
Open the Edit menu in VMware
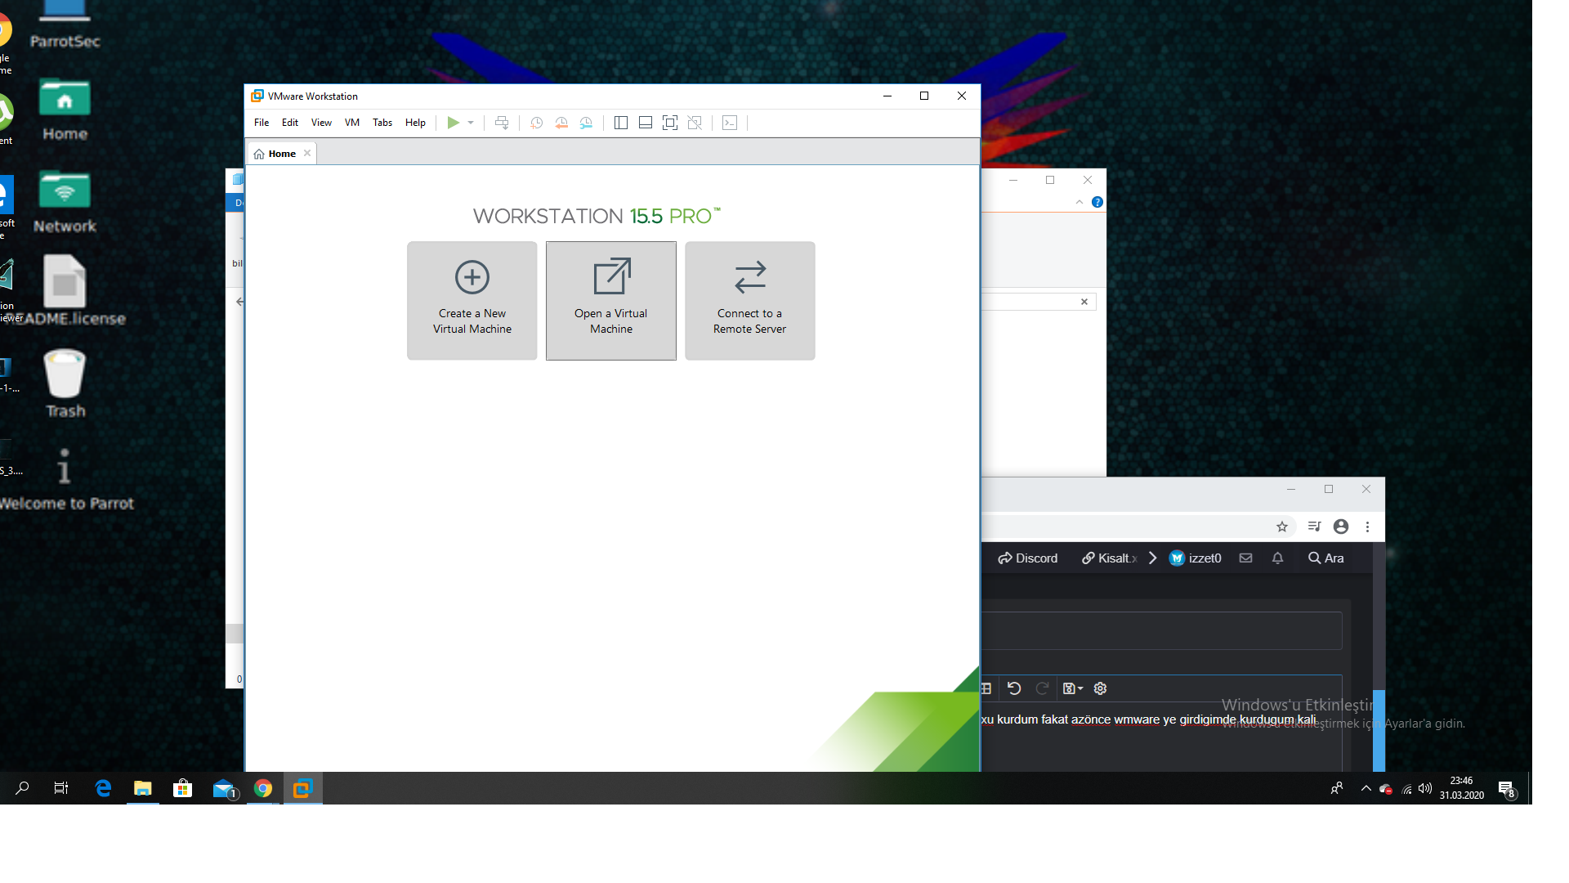(x=290, y=123)
